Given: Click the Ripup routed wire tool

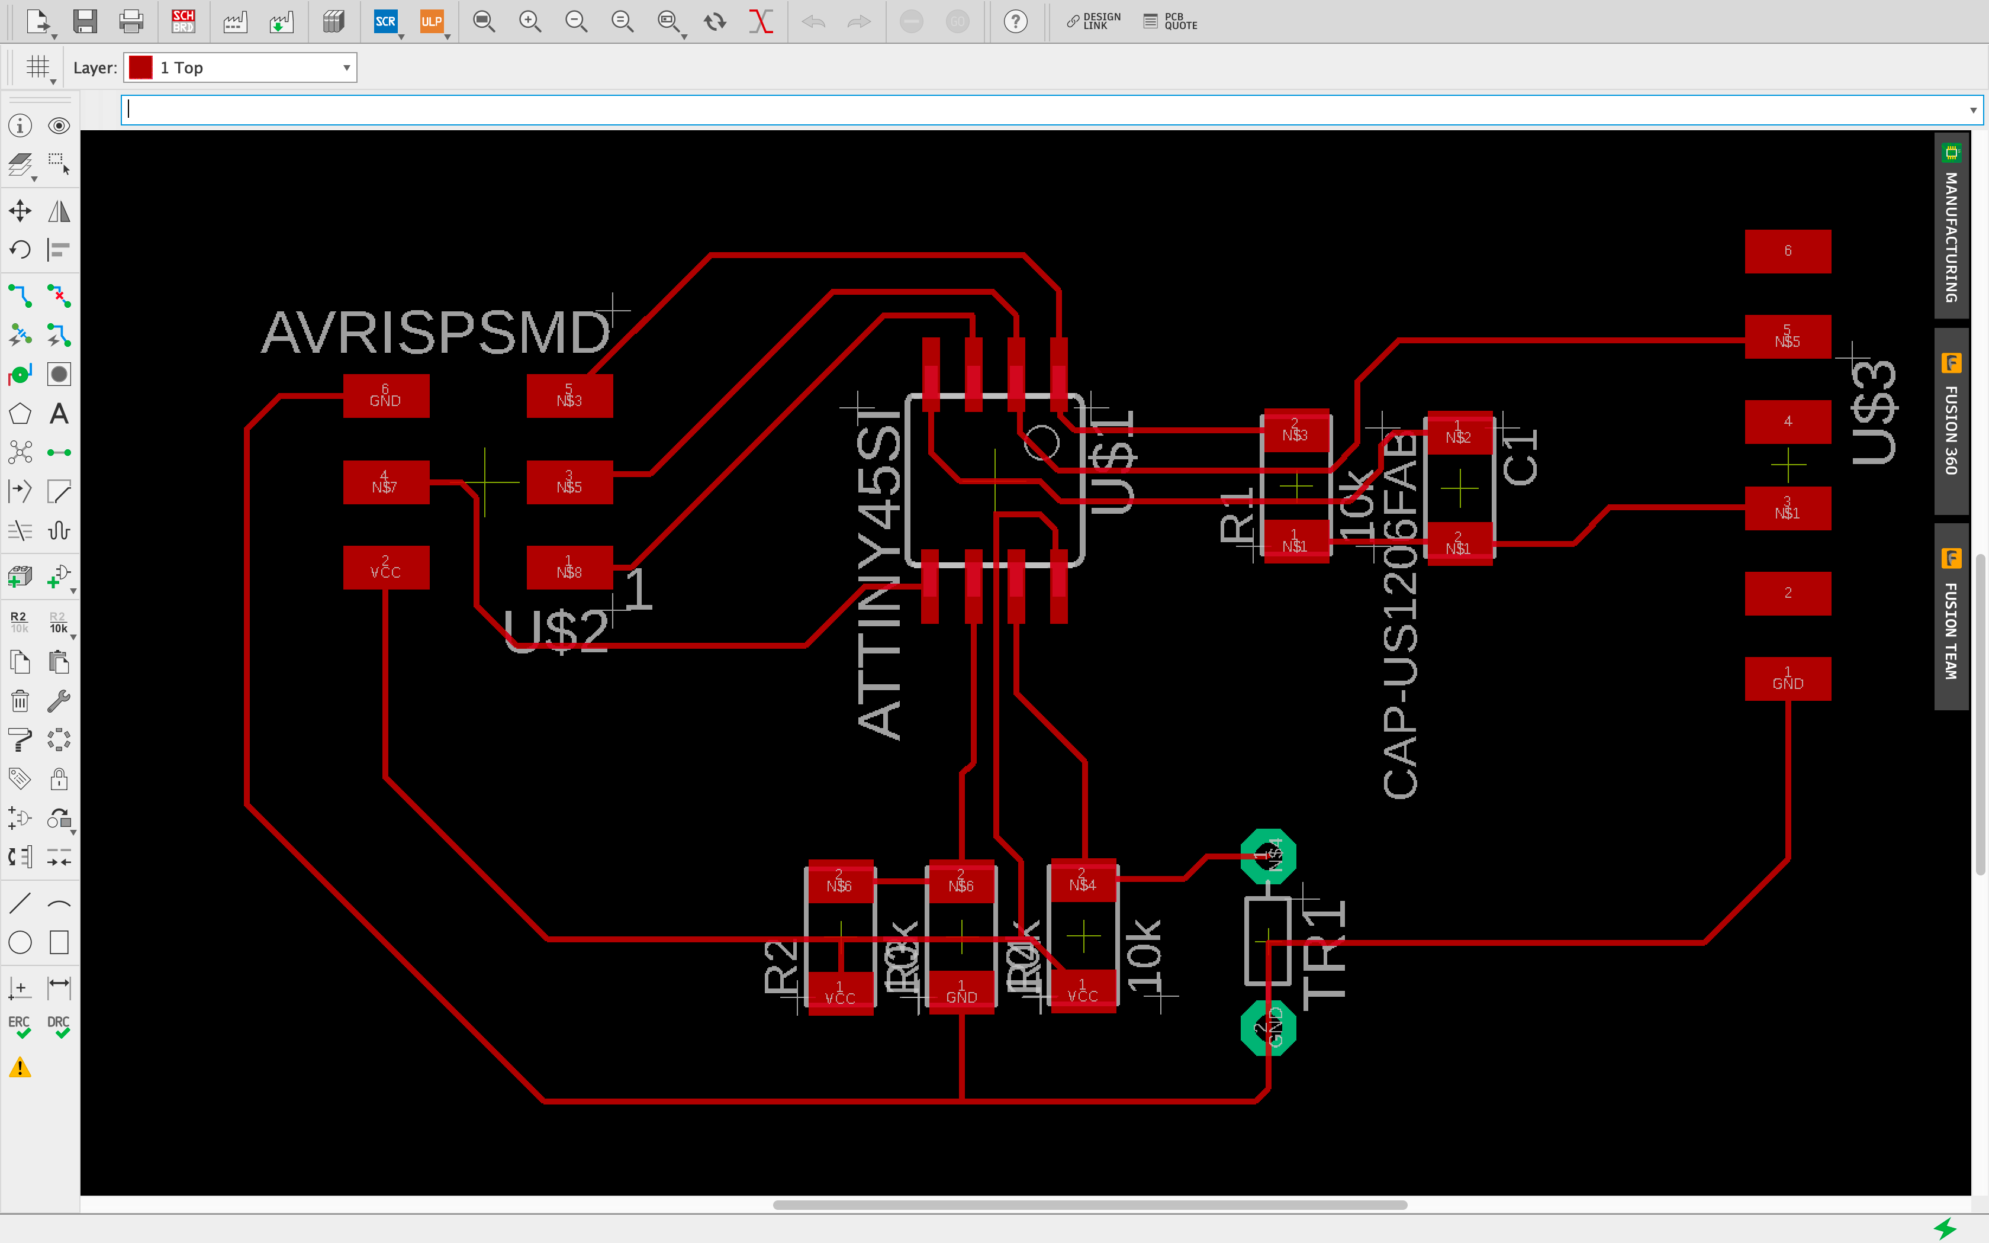Looking at the screenshot, I should pos(59,296).
